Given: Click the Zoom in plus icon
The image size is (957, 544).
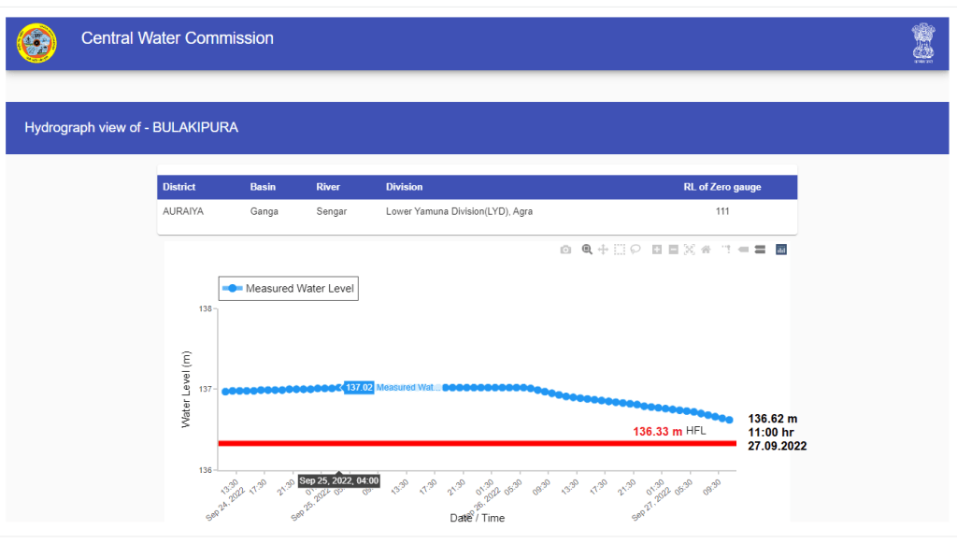Looking at the screenshot, I should (x=657, y=250).
